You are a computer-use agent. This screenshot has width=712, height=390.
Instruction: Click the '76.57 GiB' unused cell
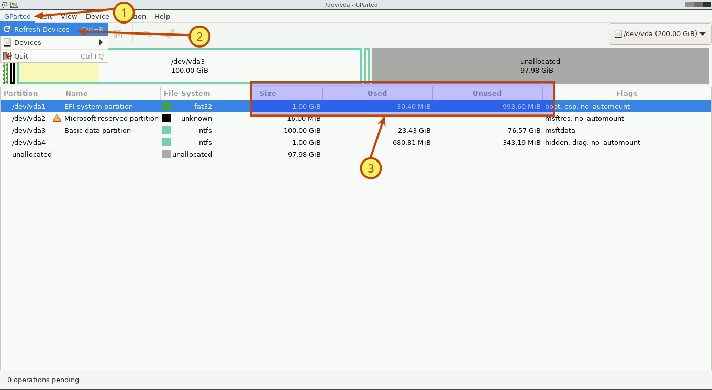(524, 130)
